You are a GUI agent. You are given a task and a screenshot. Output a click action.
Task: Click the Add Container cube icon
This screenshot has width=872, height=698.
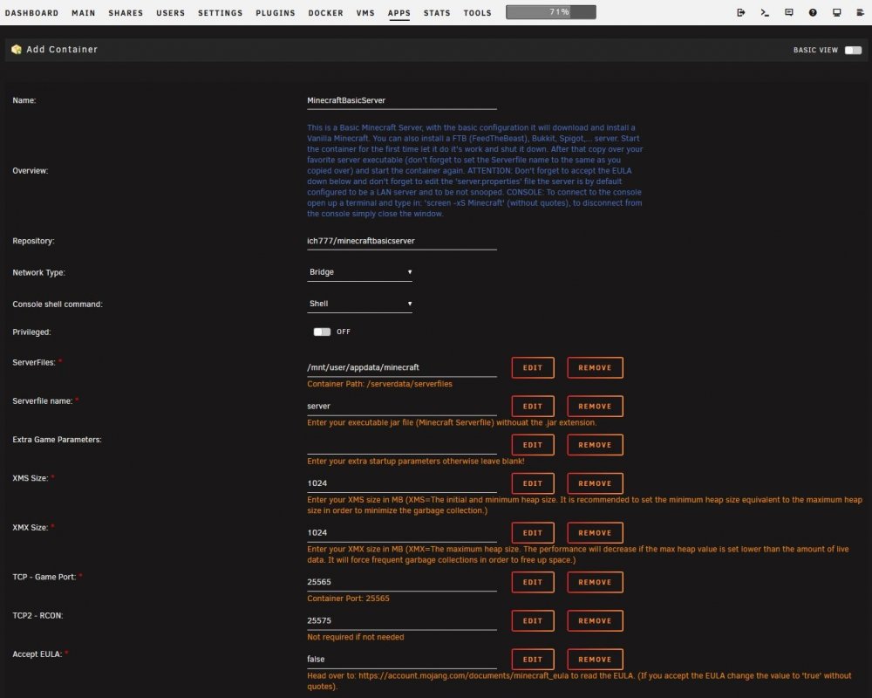click(17, 50)
